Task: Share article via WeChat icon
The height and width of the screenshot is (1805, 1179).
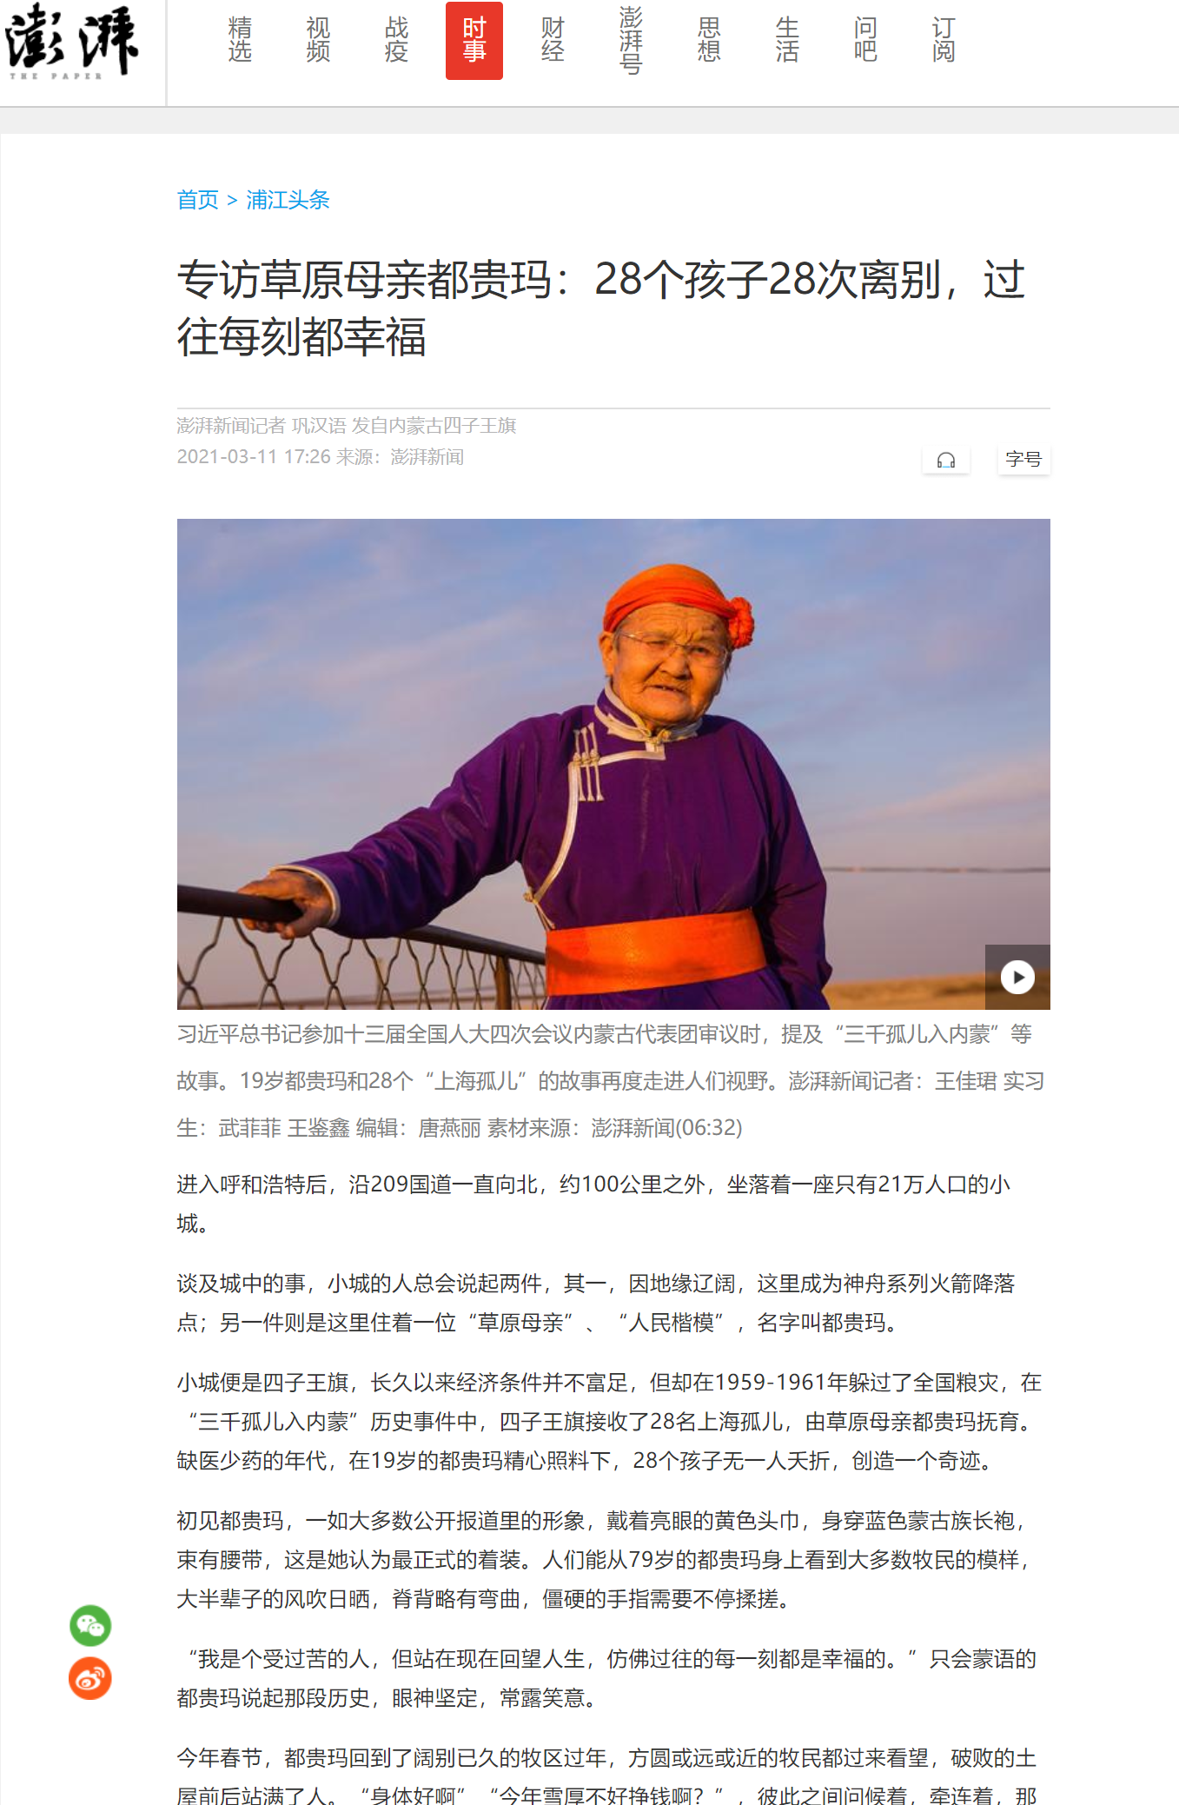Action: pyautogui.click(x=90, y=1625)
